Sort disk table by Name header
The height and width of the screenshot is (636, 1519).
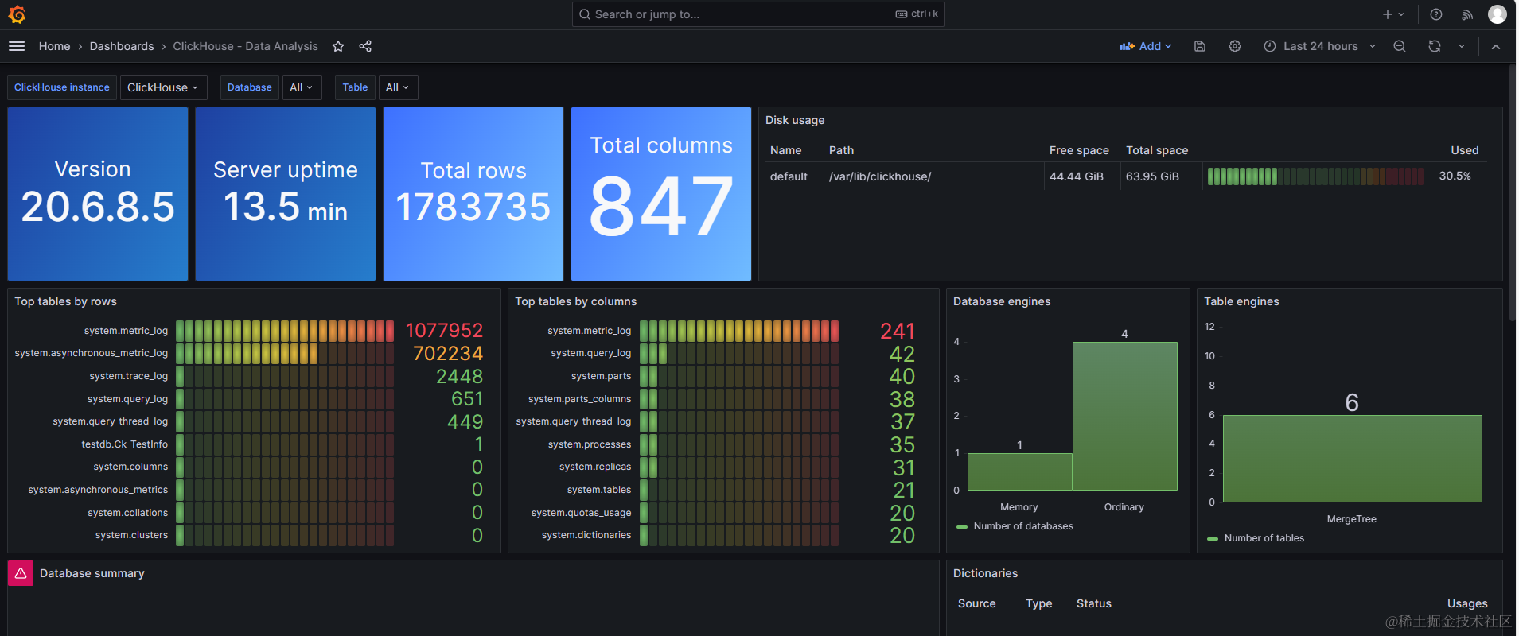(785, 150)
